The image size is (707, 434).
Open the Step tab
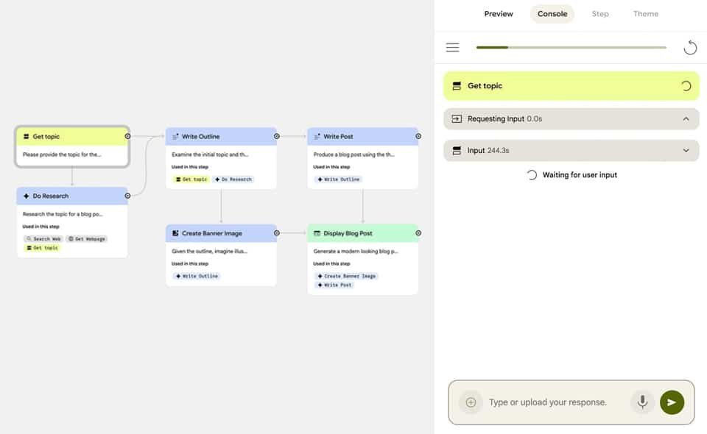[x=600, y=14]
